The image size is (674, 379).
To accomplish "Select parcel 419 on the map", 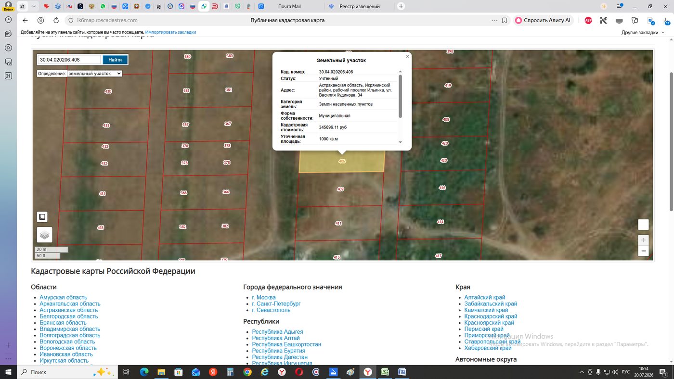I will [448, 85].
